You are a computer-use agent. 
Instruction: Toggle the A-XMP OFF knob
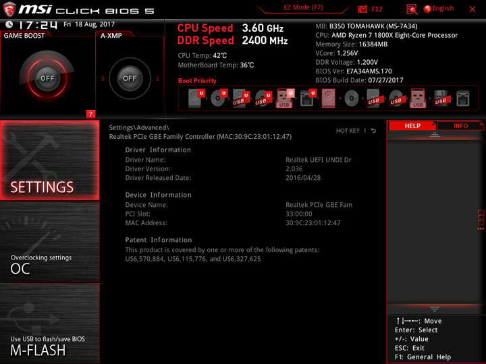click(x=130, y=78)
